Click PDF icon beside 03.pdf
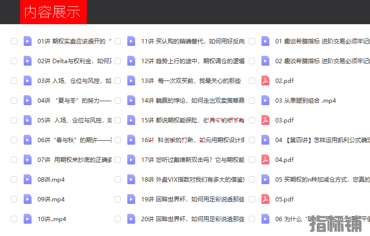The height and width of the screenshot is (236, 370). tap(265, 120)
